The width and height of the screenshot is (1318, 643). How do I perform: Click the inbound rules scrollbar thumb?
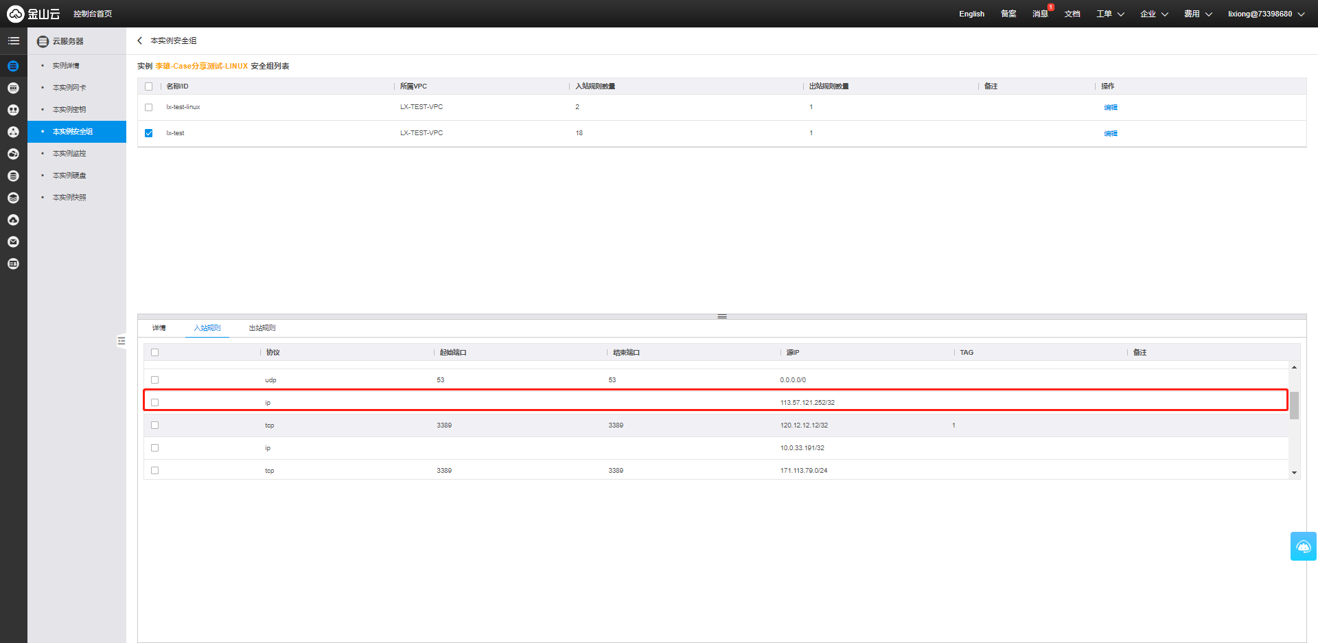coord(1294,405)
